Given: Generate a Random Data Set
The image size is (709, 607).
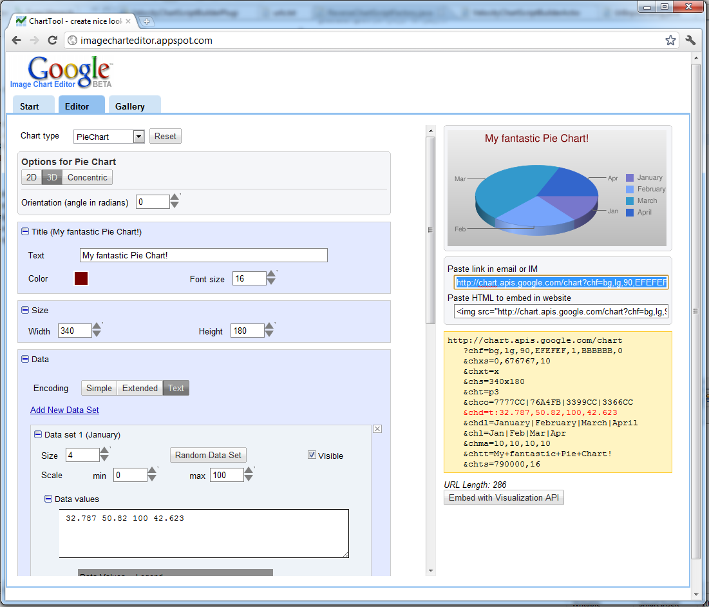Looking at the screenshot, I should tap(208, 455).
